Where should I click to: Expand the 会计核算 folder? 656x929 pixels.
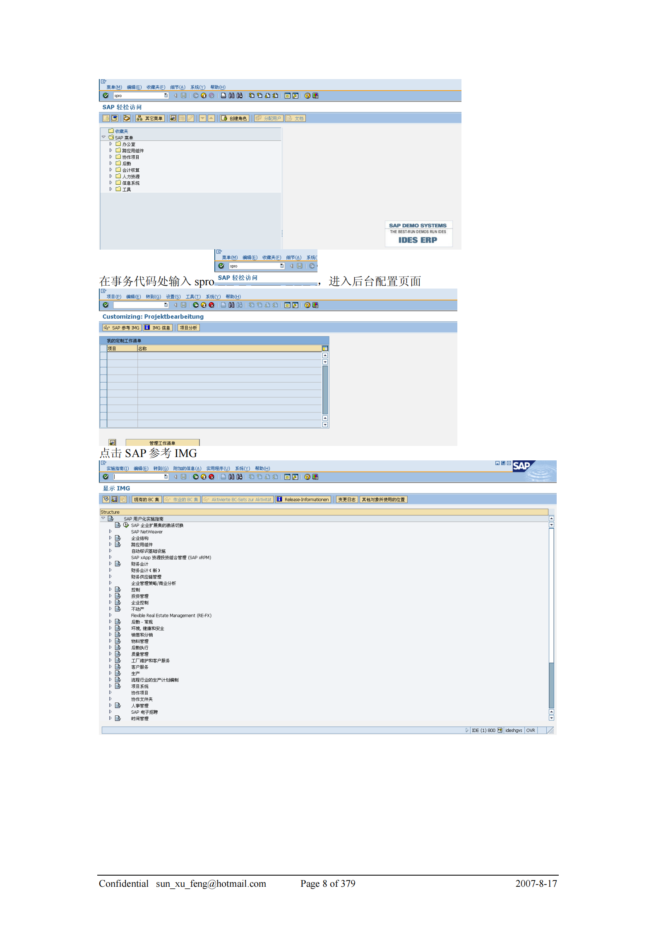(x=111, y=170)
